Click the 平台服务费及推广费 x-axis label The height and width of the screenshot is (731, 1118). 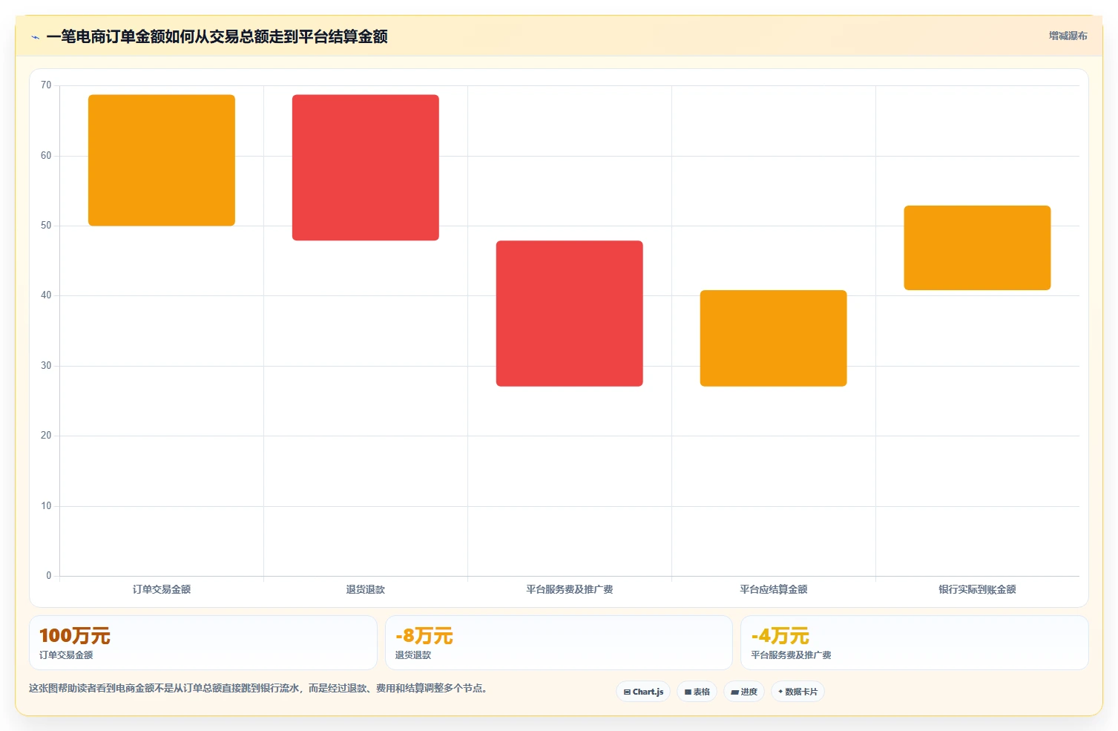[x=570, y=589]
